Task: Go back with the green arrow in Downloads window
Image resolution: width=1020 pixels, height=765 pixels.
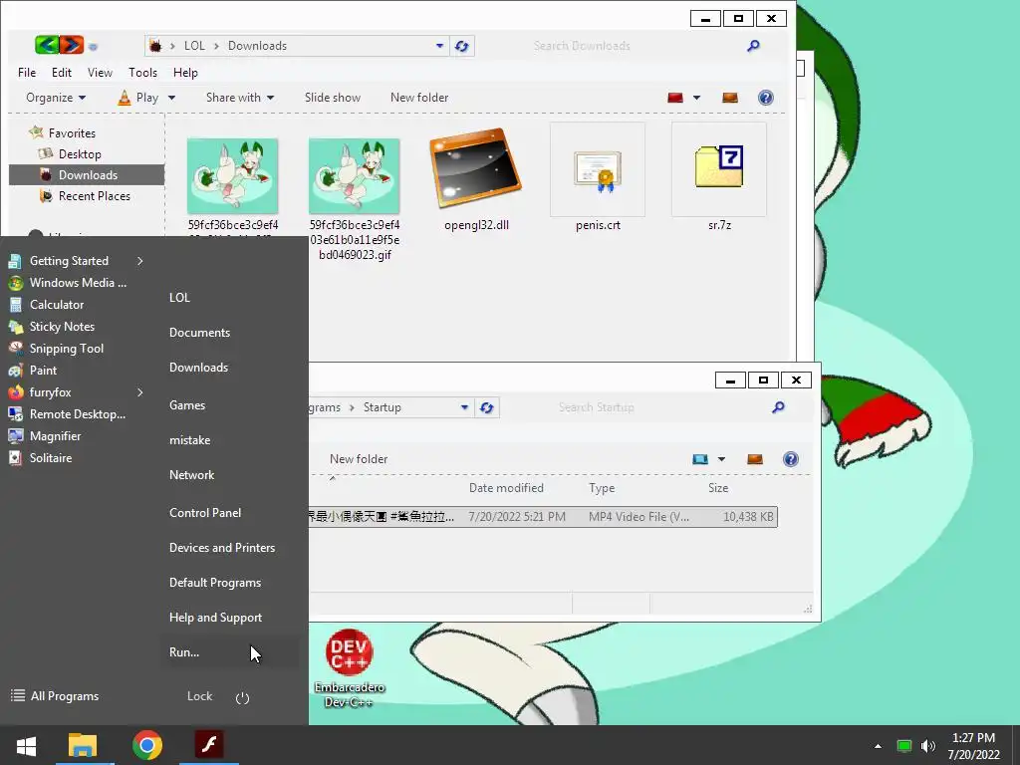Action: (x=47, y=45)
